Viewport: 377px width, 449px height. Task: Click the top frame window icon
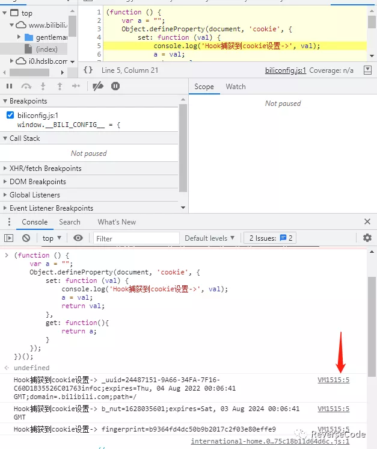point(14,13)
